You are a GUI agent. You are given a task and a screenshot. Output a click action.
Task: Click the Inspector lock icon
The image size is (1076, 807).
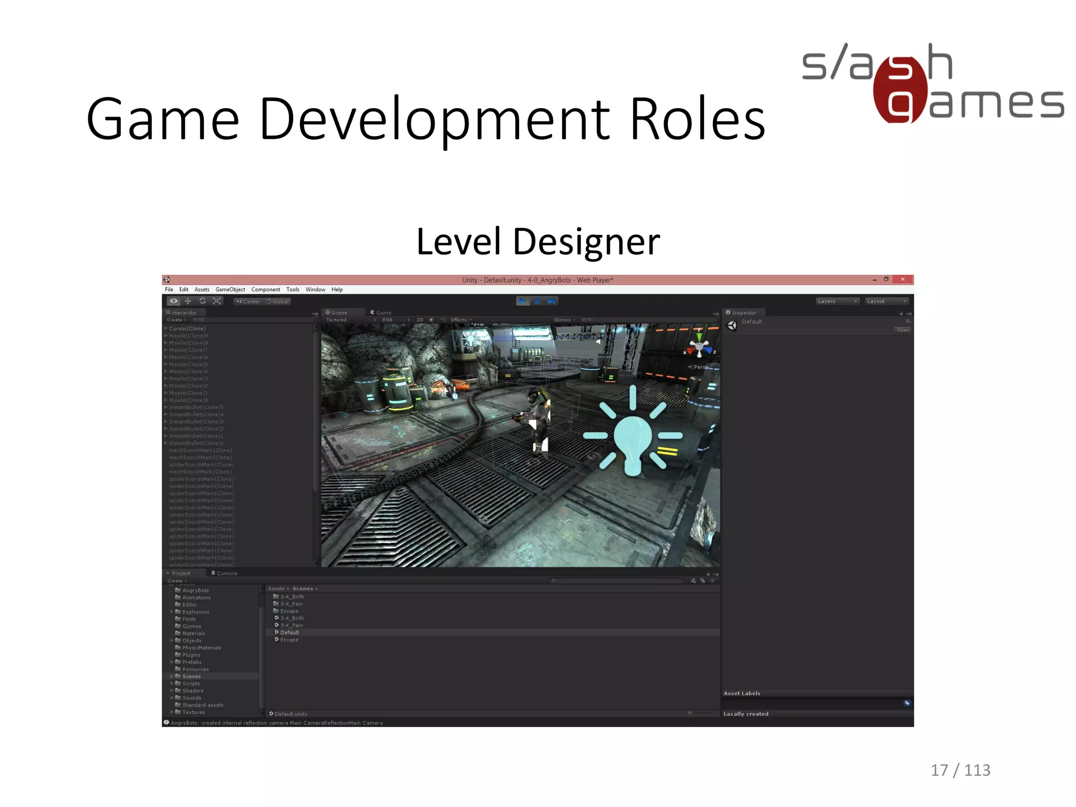click(901, 313)
